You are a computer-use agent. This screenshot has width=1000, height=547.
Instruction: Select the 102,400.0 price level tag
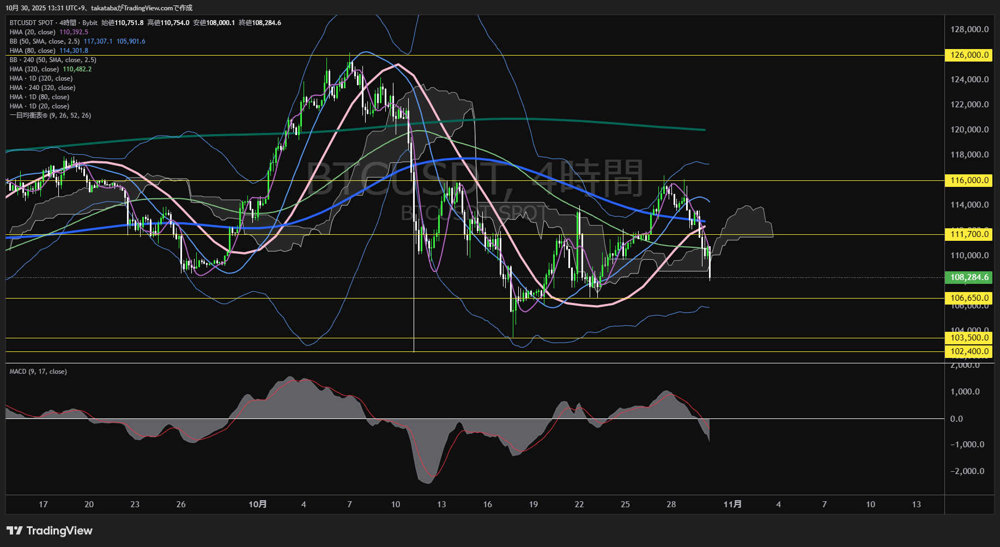click(969, 351)
